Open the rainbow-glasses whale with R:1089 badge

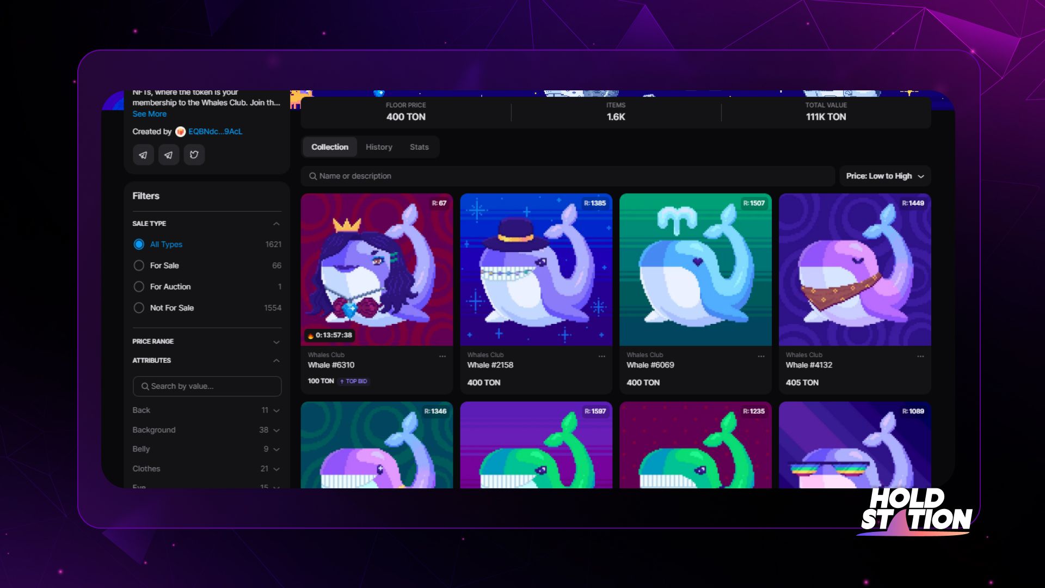point(855,445)
